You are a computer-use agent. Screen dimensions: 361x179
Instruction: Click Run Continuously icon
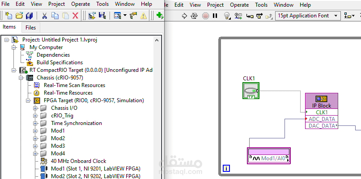(x=195, y=16)
